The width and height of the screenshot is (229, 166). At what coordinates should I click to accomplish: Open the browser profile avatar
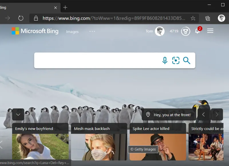[x=222, y=18]
